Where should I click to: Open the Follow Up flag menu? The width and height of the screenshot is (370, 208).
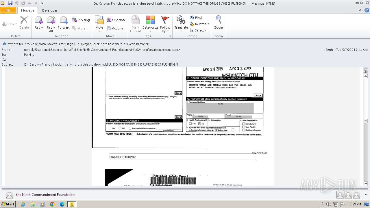[x=165, y=24]
